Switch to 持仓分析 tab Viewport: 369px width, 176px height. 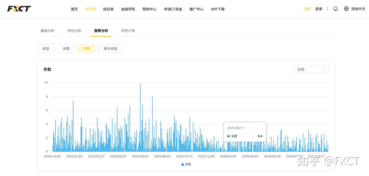pos(74,31)
